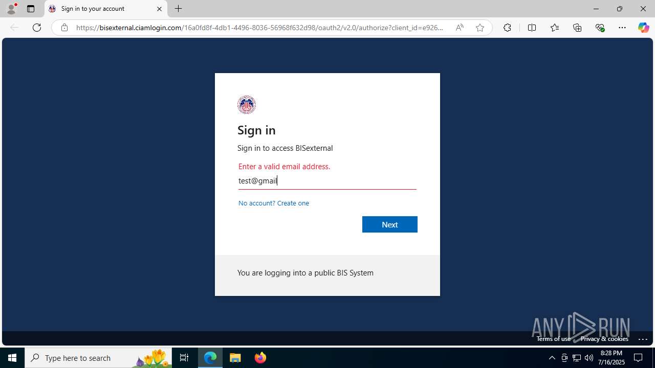This screenshot has width=655, height=368.
Task: Open the Favorites list icon
Action: [555, 28]
